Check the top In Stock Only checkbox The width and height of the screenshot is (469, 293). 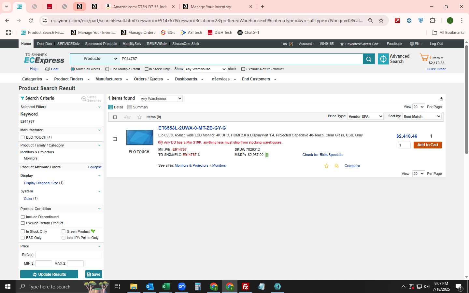(x=147, y=69)
